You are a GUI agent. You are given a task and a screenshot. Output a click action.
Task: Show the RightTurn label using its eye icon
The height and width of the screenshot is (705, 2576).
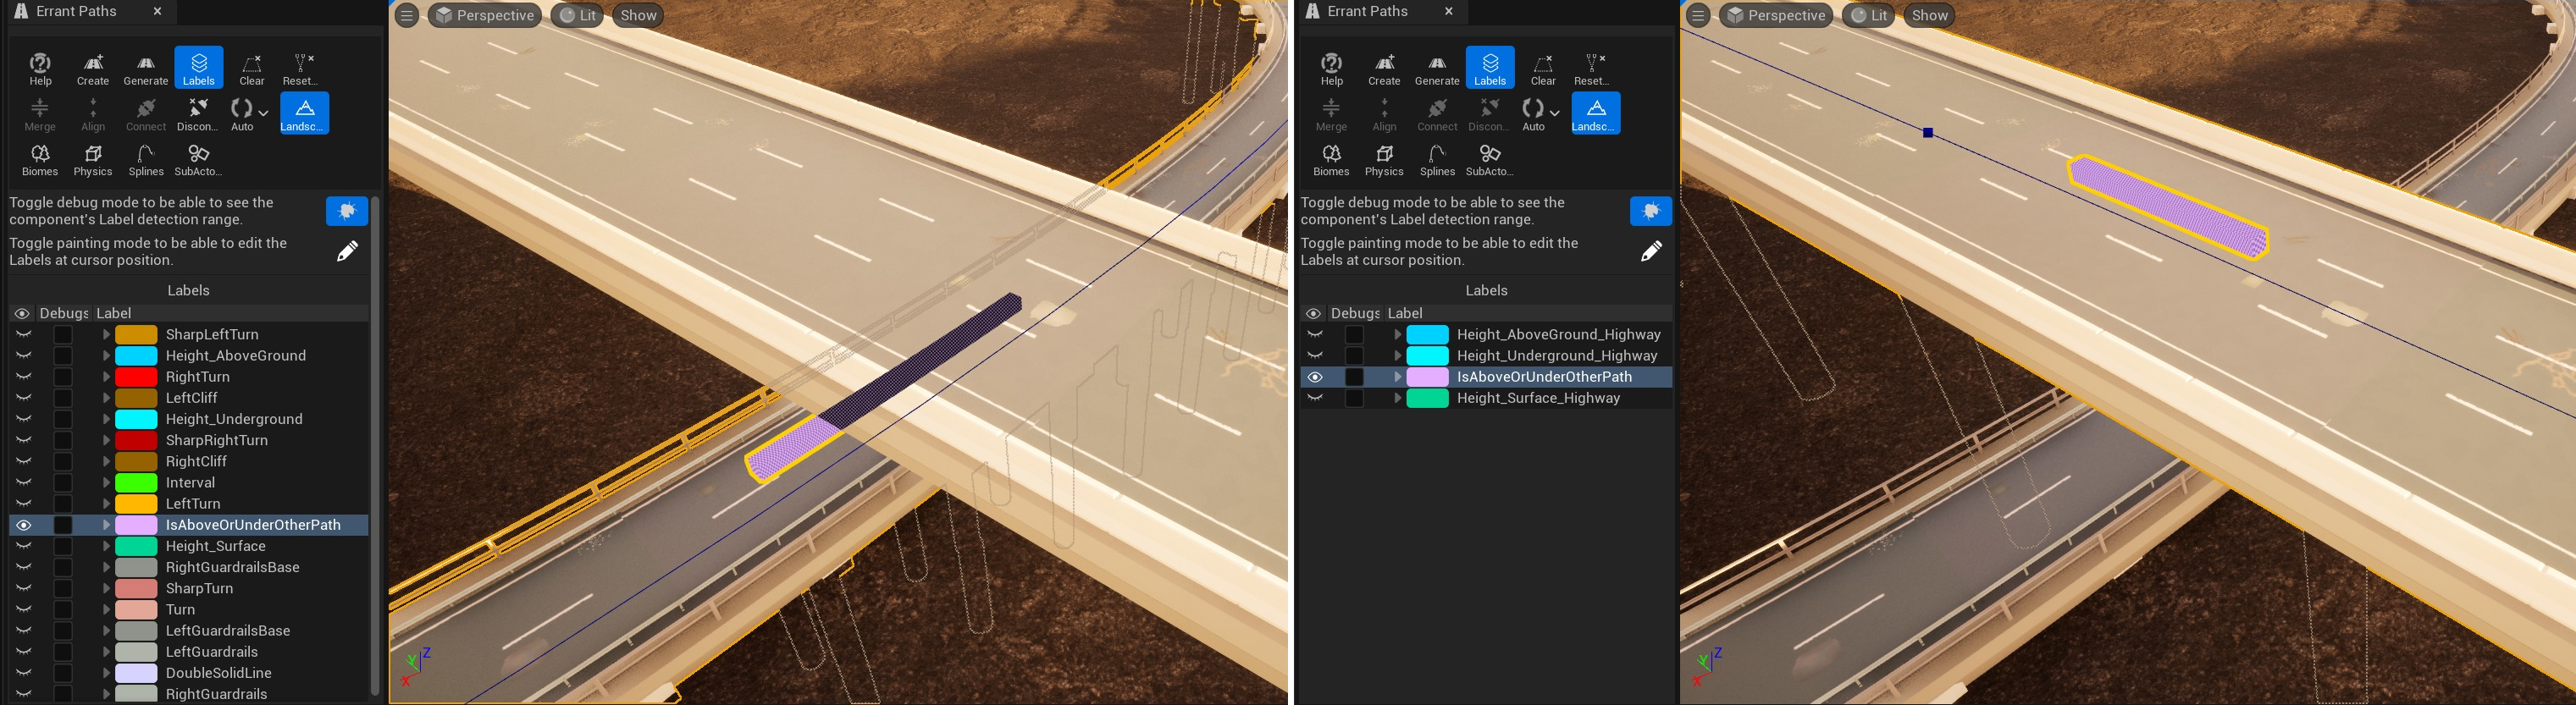click(x=24, y=377)
